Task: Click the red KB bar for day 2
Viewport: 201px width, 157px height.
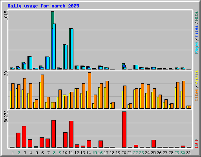Action: tap(18, 140)
